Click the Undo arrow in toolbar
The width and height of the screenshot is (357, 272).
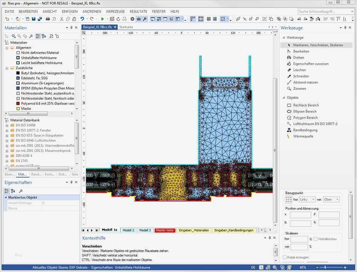pos(82,19)
